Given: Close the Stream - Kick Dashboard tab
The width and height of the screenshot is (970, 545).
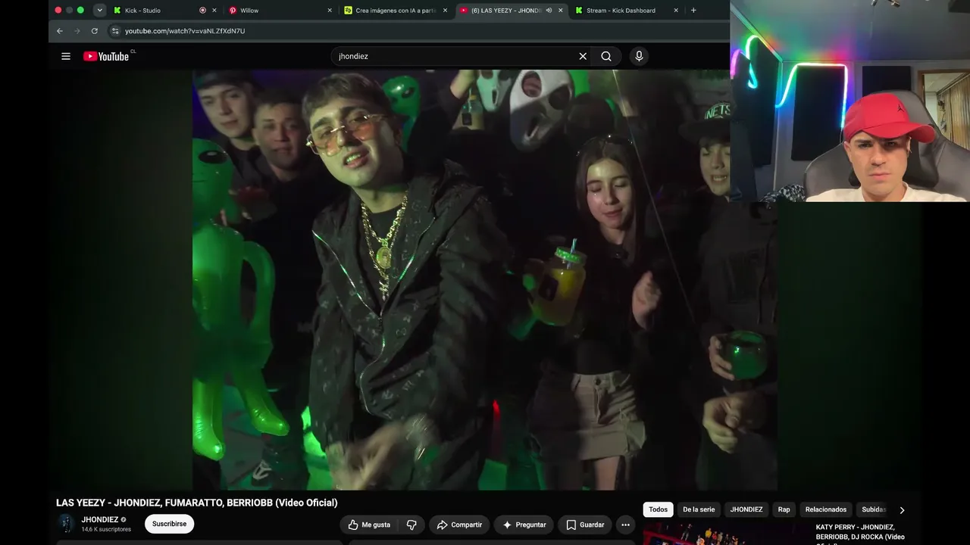Looking at the screenshot, I should pyautogui.click(x=676, y=11).
